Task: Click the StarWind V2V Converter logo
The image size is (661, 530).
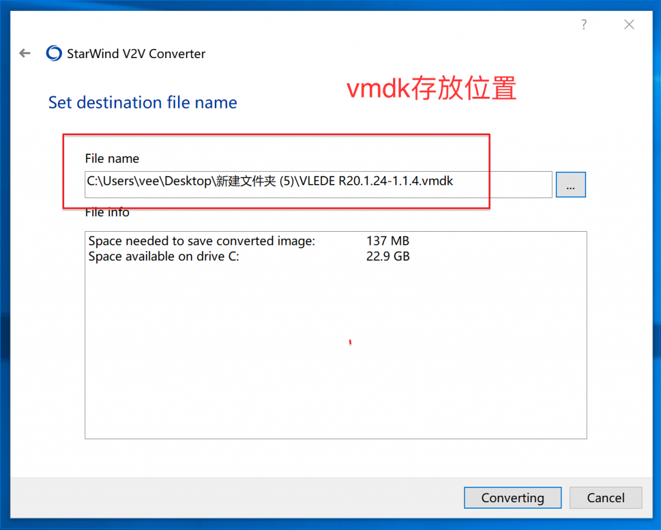Action: 54,53
